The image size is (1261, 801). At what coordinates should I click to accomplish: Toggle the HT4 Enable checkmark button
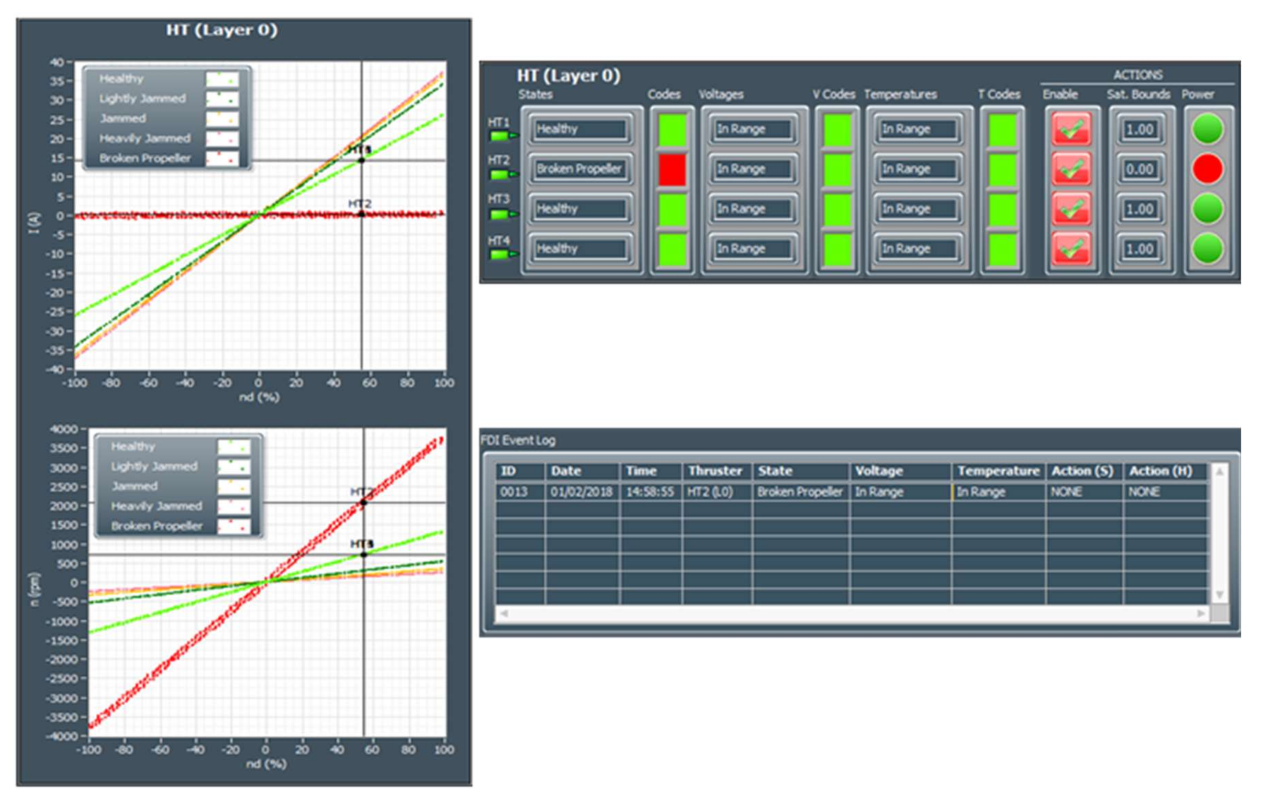point(1071,248)
